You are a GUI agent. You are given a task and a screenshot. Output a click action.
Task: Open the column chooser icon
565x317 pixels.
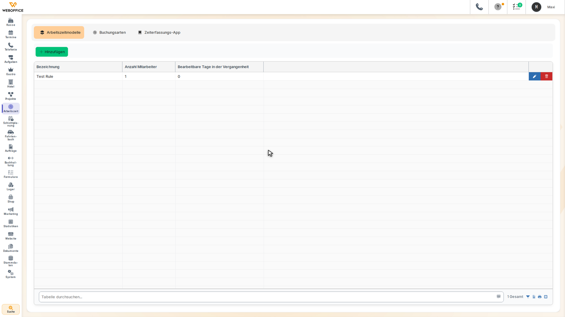pyautogui.click(x=546, y=297)
